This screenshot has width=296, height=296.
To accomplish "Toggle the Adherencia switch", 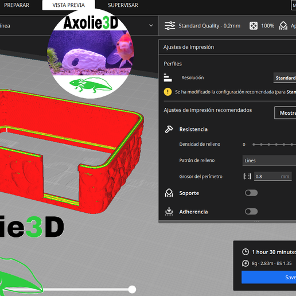I will (x=251, y=212).
